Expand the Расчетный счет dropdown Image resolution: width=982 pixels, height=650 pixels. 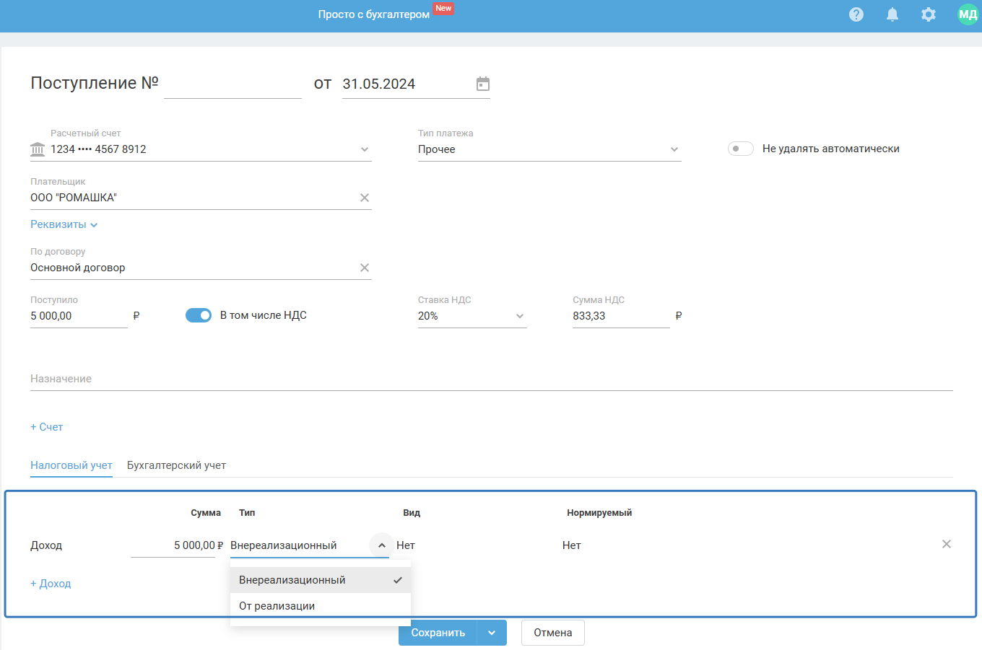pyautogui.click(x=365, y=149)
